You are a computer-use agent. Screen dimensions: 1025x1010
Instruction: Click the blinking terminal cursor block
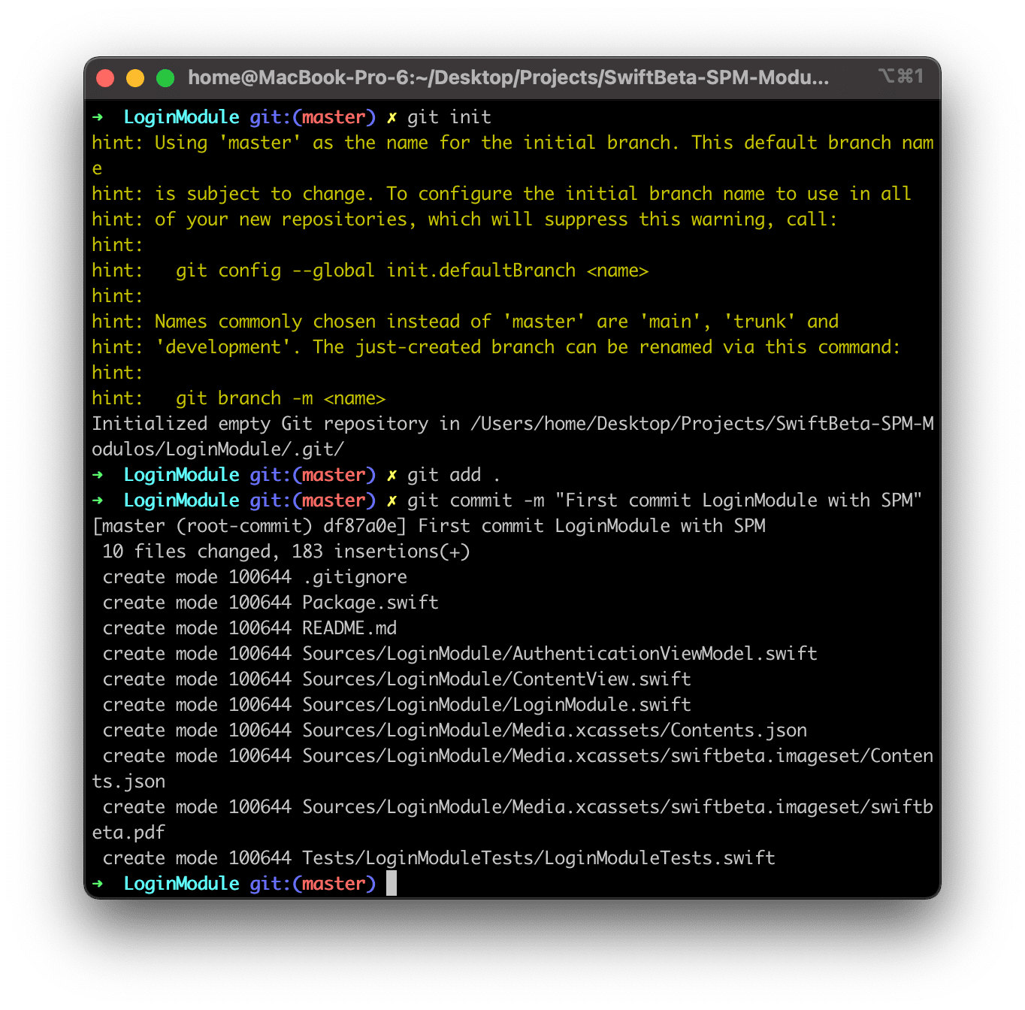click(x=392, y=884)
